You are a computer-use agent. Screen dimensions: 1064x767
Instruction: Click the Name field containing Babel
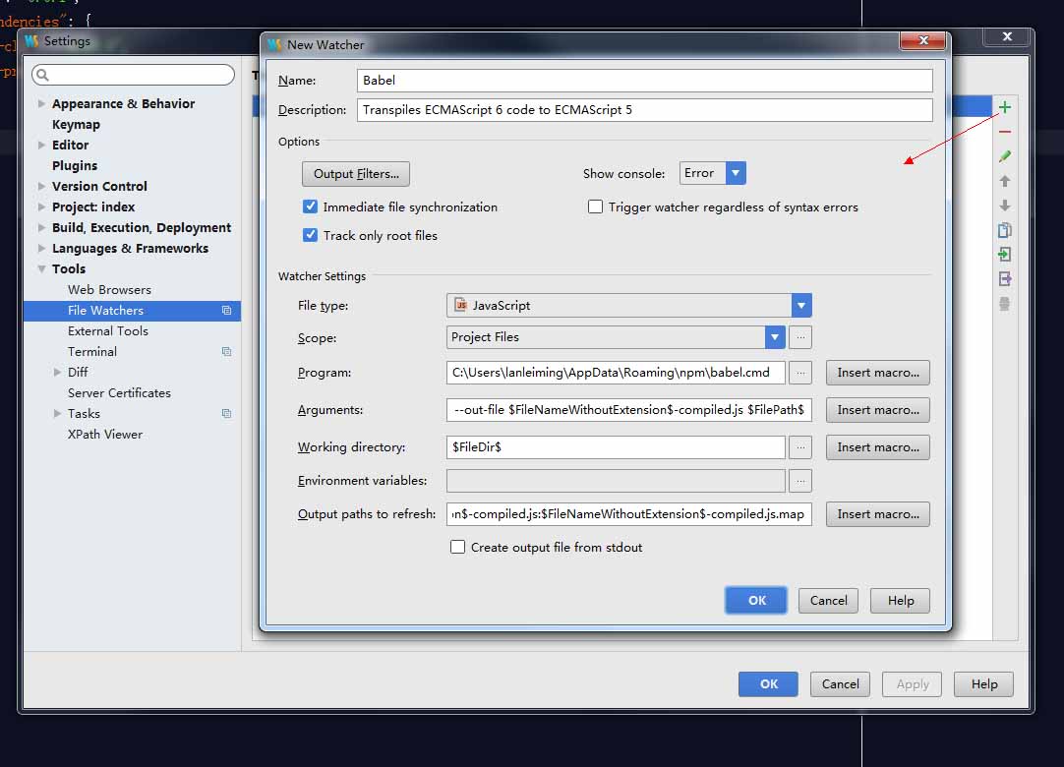pyautogui.click(x=645, y=80)
